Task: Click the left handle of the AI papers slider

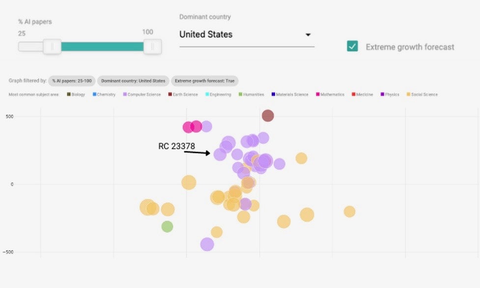Action: (x=53, y=47)
